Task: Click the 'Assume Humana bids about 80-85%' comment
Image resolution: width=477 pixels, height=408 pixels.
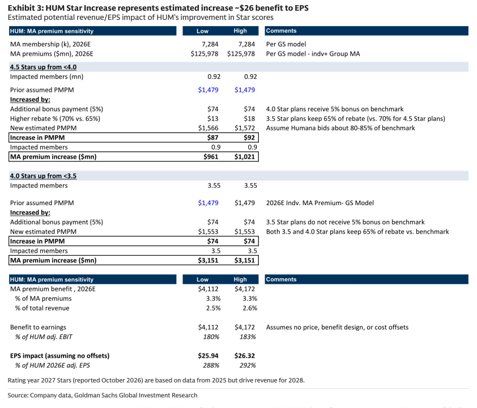Action: pos(340,128)
